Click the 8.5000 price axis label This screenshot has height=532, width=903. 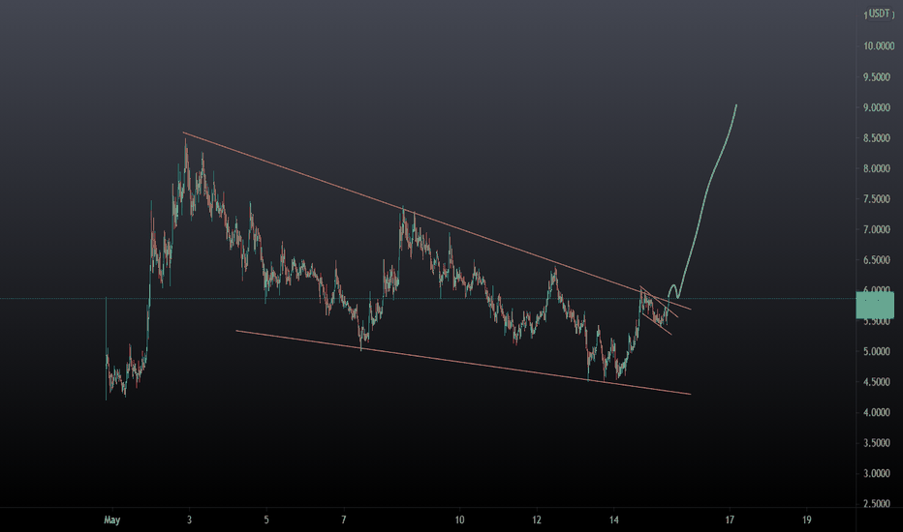[x=876, y=138]
